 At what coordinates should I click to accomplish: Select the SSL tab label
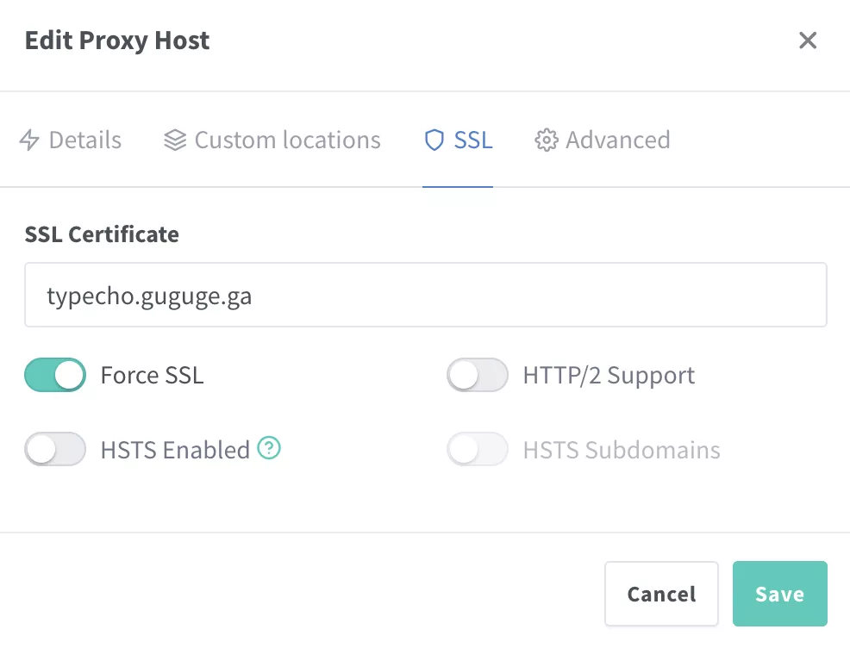pyautogui.click(x=473, y=140)
